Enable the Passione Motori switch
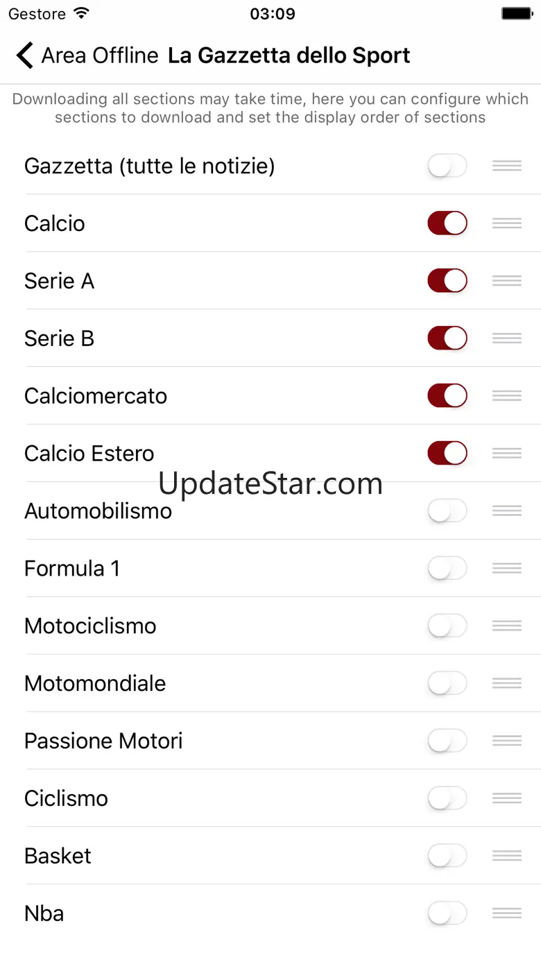The width and height of the screenshot is (541, 962). (447, 741)
